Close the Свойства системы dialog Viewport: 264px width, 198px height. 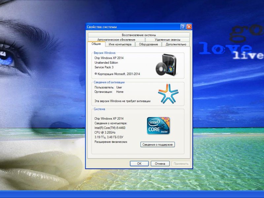coord(189,27)
